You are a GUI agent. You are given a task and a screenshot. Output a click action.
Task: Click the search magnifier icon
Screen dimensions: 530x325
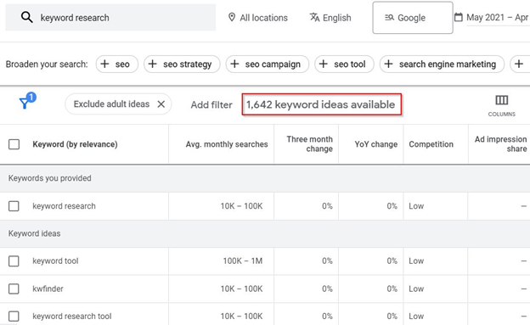26,17
